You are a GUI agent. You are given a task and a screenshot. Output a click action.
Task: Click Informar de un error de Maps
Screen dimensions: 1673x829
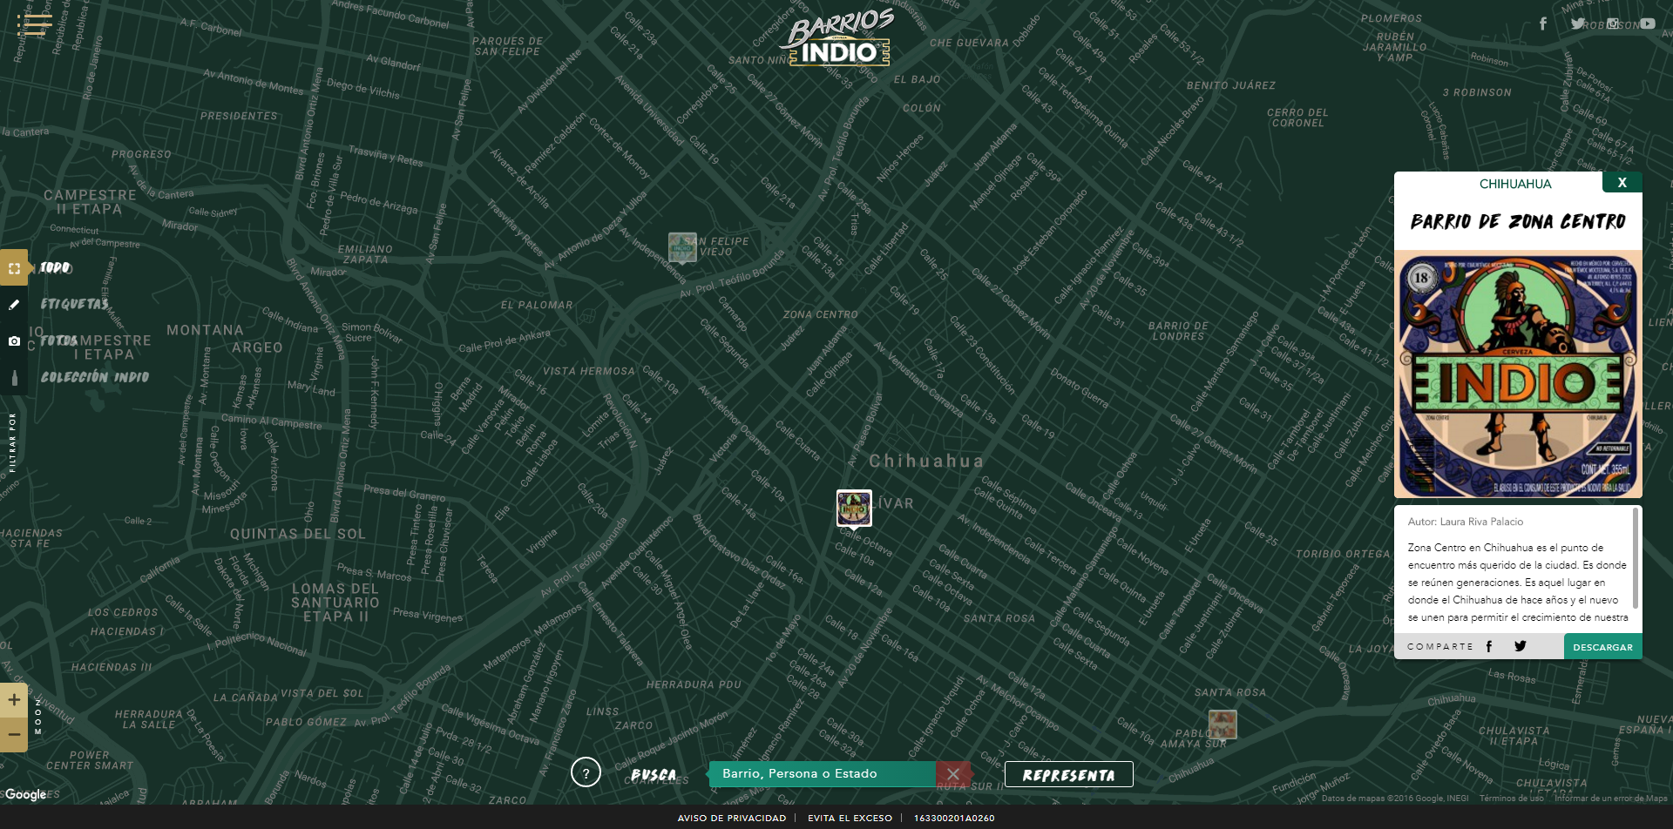coord(1610,798)
